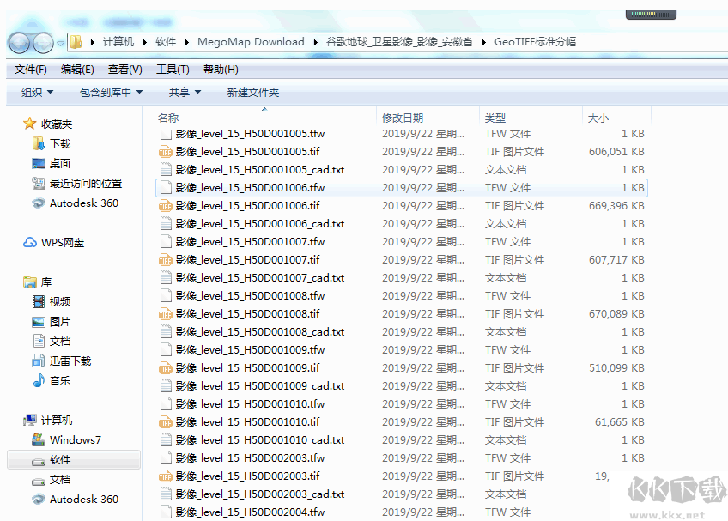
Task: Open the 包含到库中 dropdown
Action: 111,93
